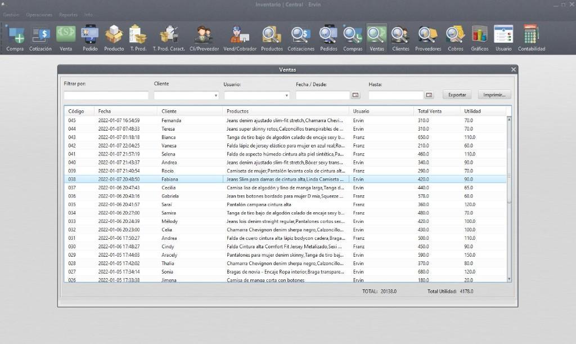The width and height of the screenshot is (576, 344).
Task: Open the Pedidos search icon
Action: [328, 38]
